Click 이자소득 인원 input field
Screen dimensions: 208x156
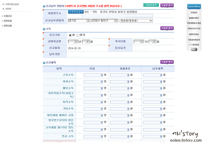tap(93, 82)
